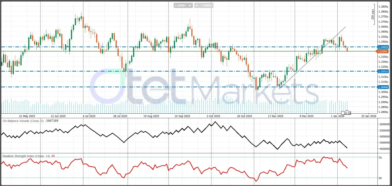
Task: Click the 1 Jan 2026 date label
Action: [337, 116]
